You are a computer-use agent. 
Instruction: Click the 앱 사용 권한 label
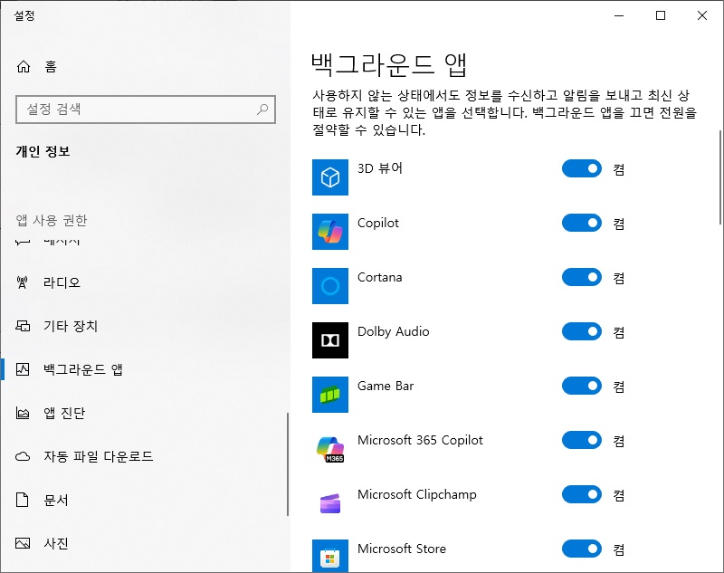pos(52,220)
